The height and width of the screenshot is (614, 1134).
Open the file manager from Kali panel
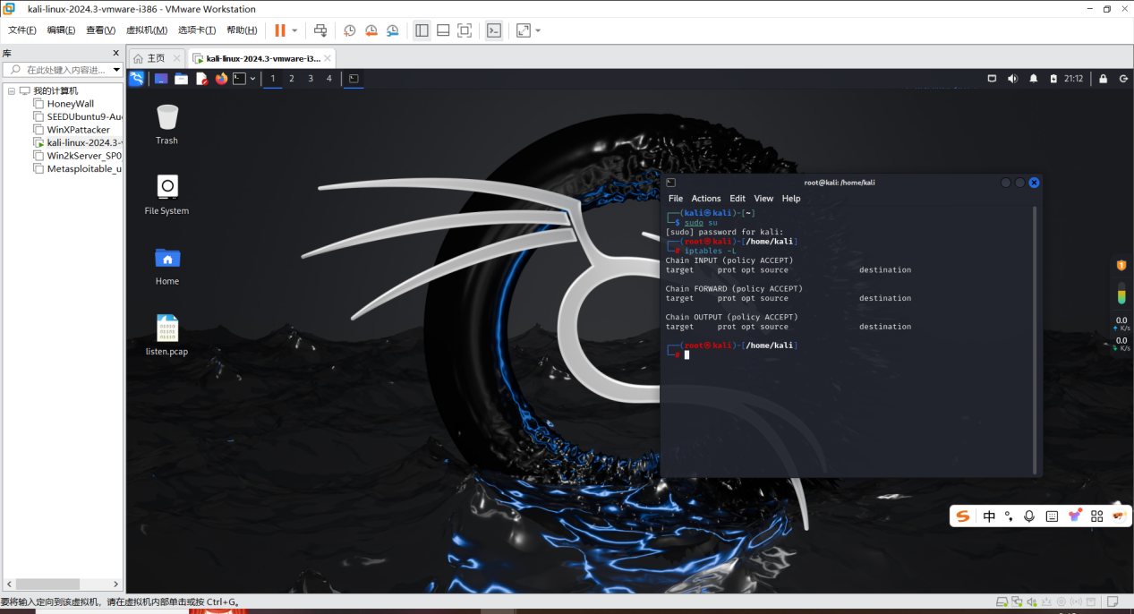tap(181, 79)
